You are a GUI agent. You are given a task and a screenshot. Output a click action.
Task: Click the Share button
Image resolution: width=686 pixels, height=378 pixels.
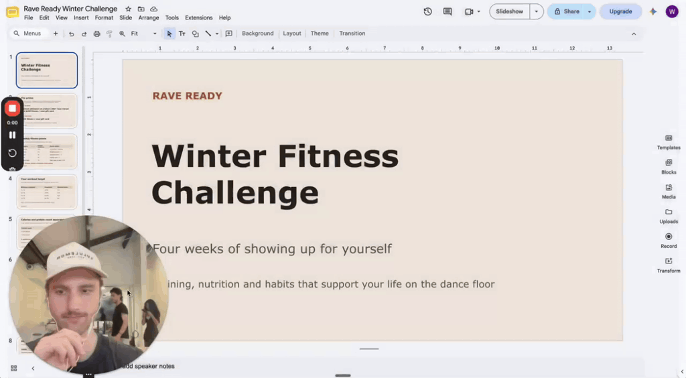pyautogui.click(x=567, y=11)
